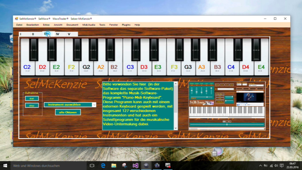302x170 pixels.
Task: Click the Web und Windows durchsuchen search box
Action: pos(49,166)
